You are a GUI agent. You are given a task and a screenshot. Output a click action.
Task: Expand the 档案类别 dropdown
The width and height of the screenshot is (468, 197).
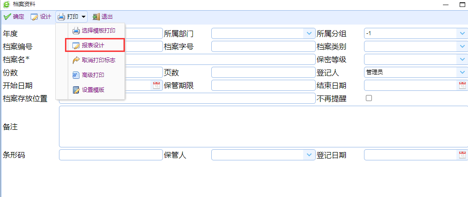462,46
